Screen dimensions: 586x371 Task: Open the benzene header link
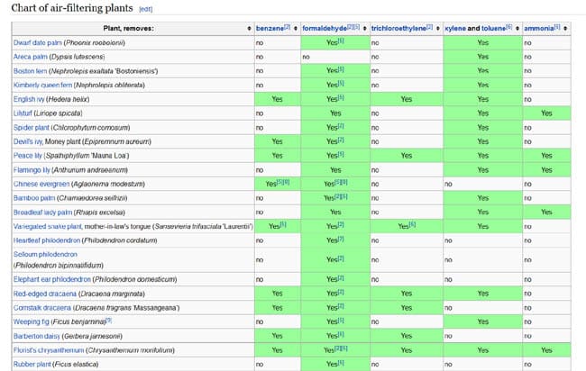(x=269, y=29)
